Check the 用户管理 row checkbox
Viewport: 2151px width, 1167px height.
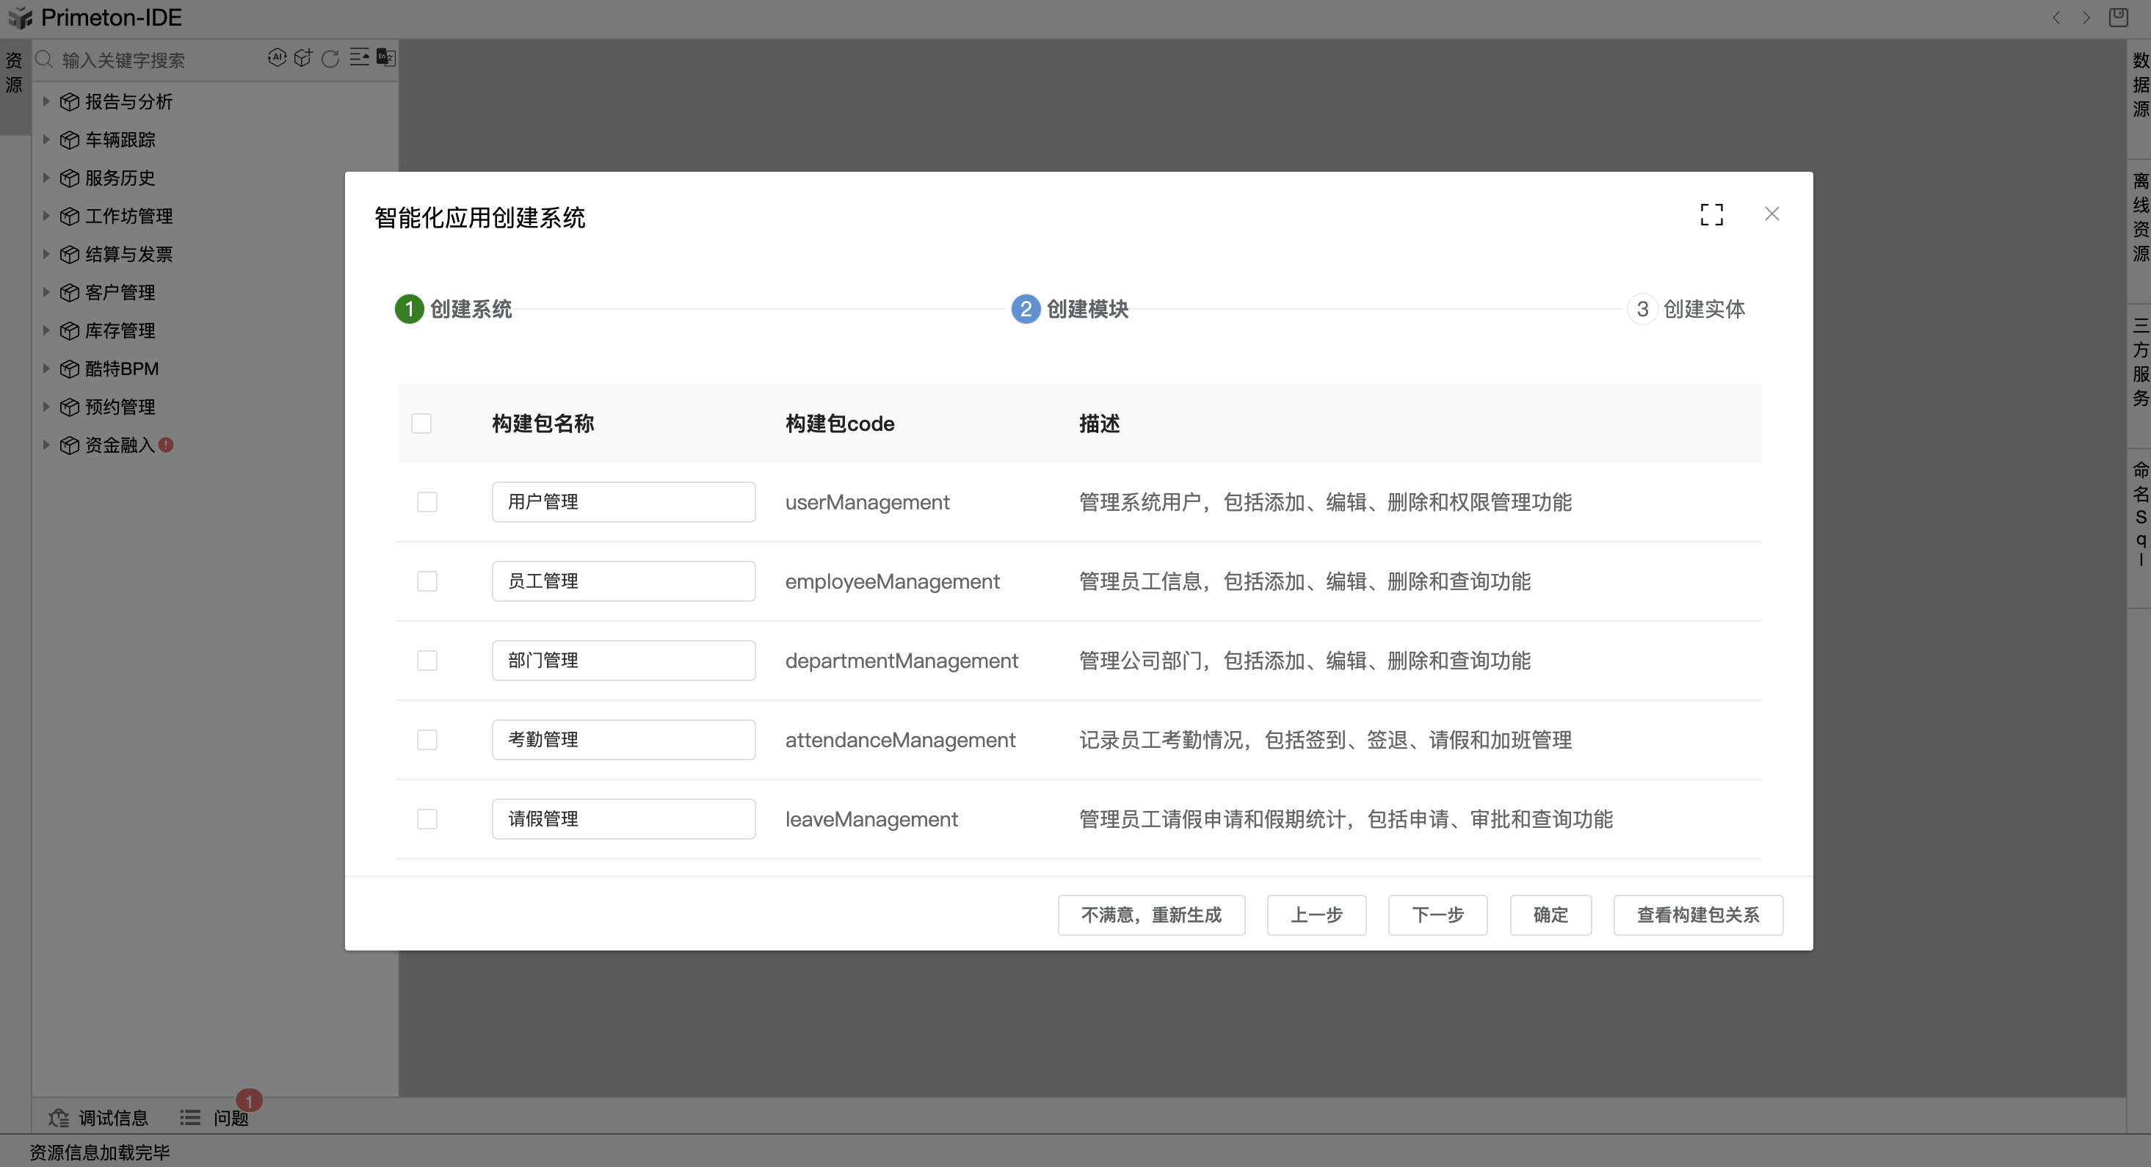point(427,502)
